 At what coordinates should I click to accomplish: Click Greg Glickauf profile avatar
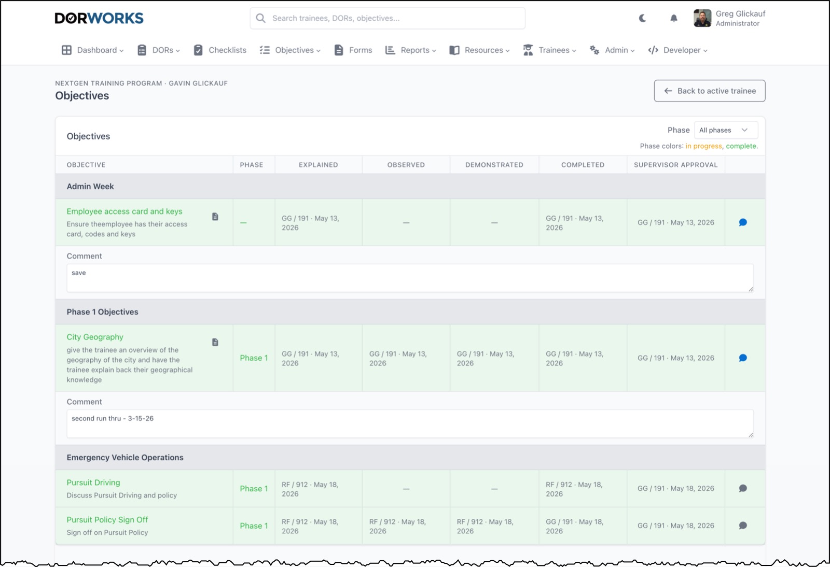coord(702,18)
